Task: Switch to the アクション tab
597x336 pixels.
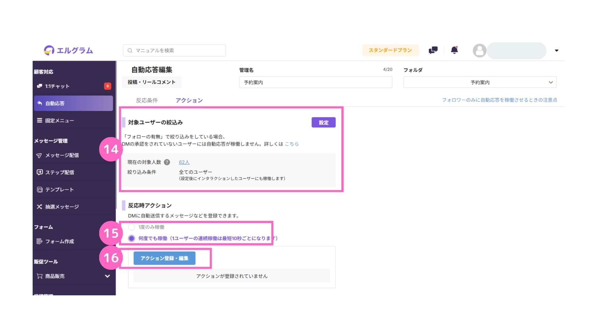Action: pyautogui.click(x=189, y=100)
